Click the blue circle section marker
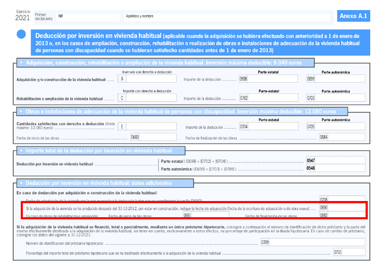This screenshot has width=385, height=265. click(21, 34)
